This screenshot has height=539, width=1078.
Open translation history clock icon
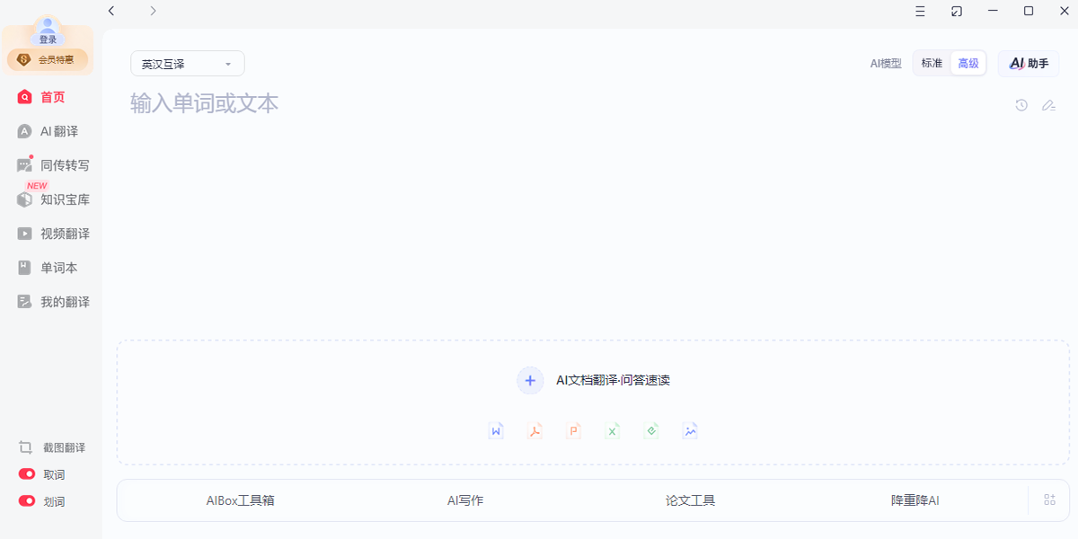pyautogui.click(x=1021, y=105)
